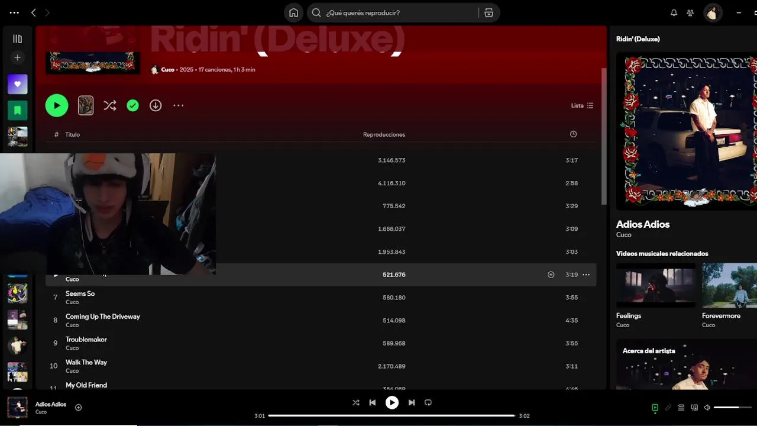Screen dimensions: 757x426
Task: Open the Your Library sidebar icon
Action: point(17,39)
